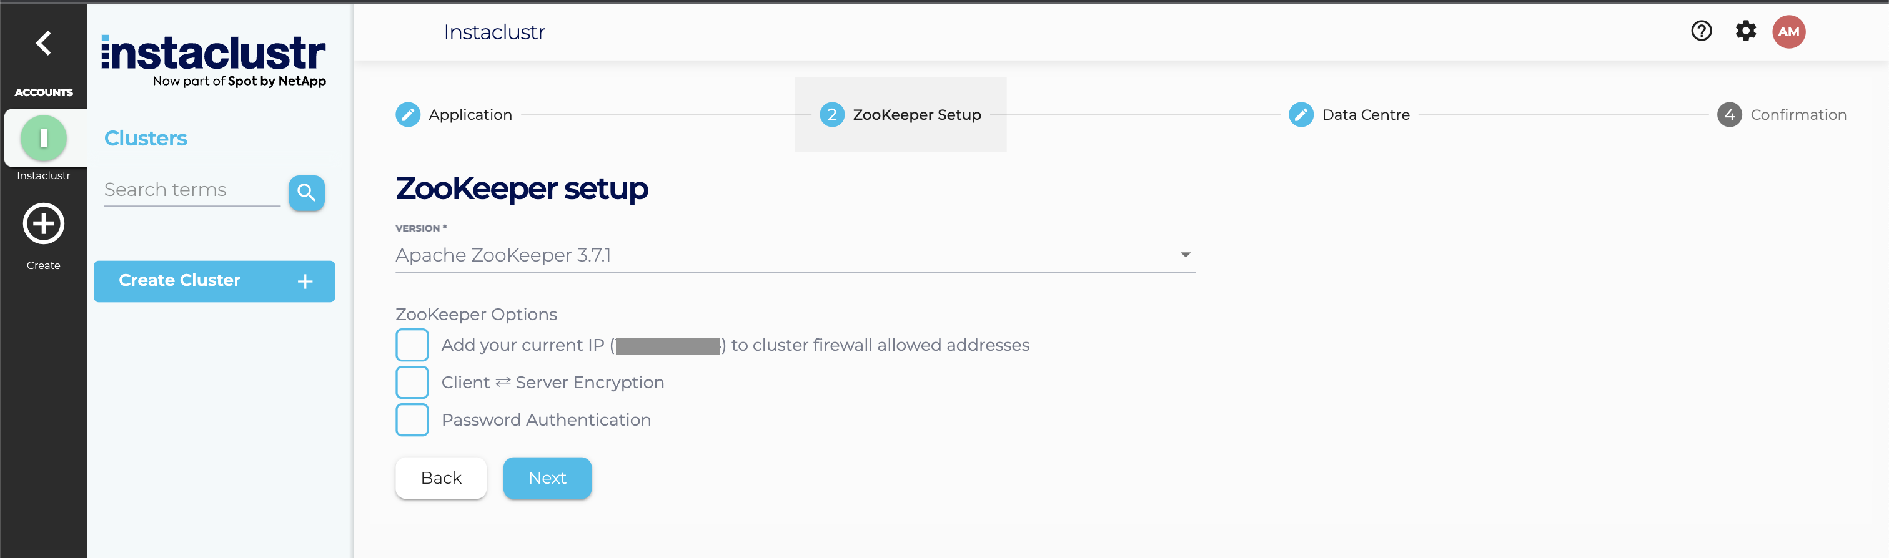
Task: Click the blue search magnifier button
Action: click(307, 193)
